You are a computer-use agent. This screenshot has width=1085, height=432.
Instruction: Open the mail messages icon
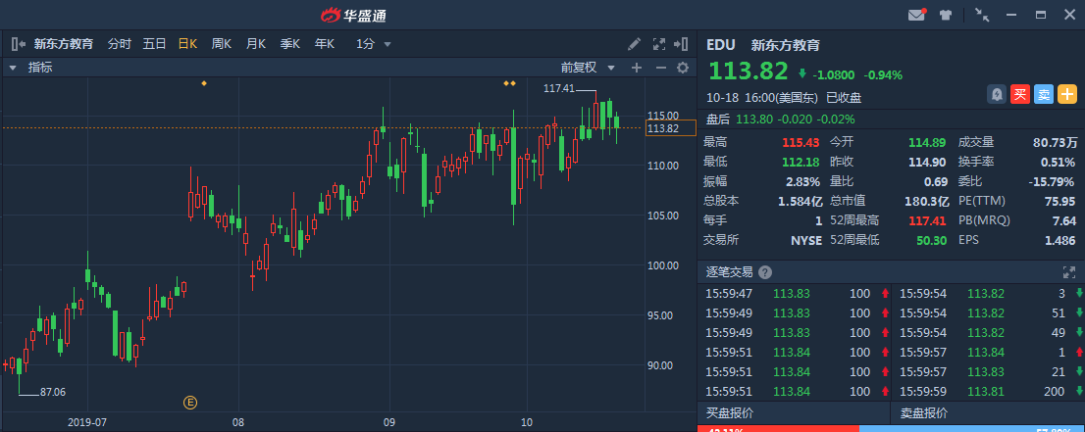pyautogui.click(x=917, y=15)
